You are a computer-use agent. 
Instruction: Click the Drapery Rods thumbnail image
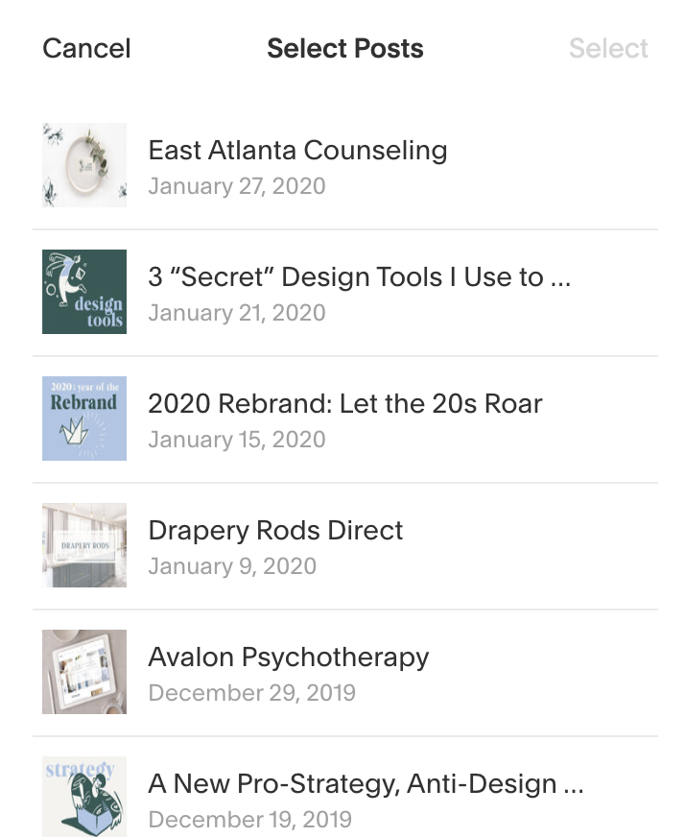(x=84, y=545)
